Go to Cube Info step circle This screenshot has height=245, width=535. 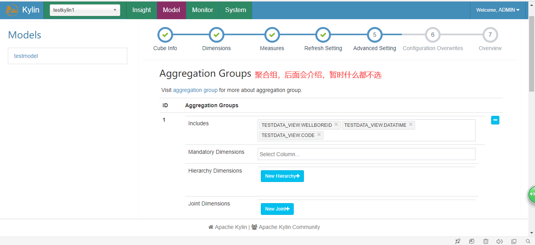point(165,35)
